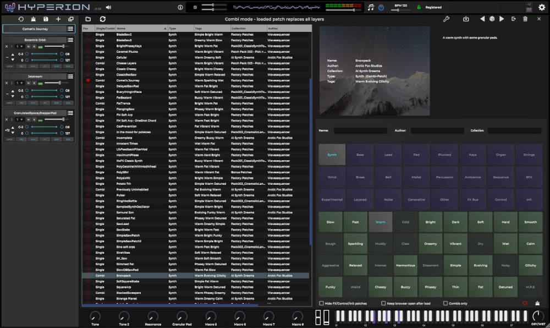
Task: Toggle the blue power button icon
Action: coord(380,8)
